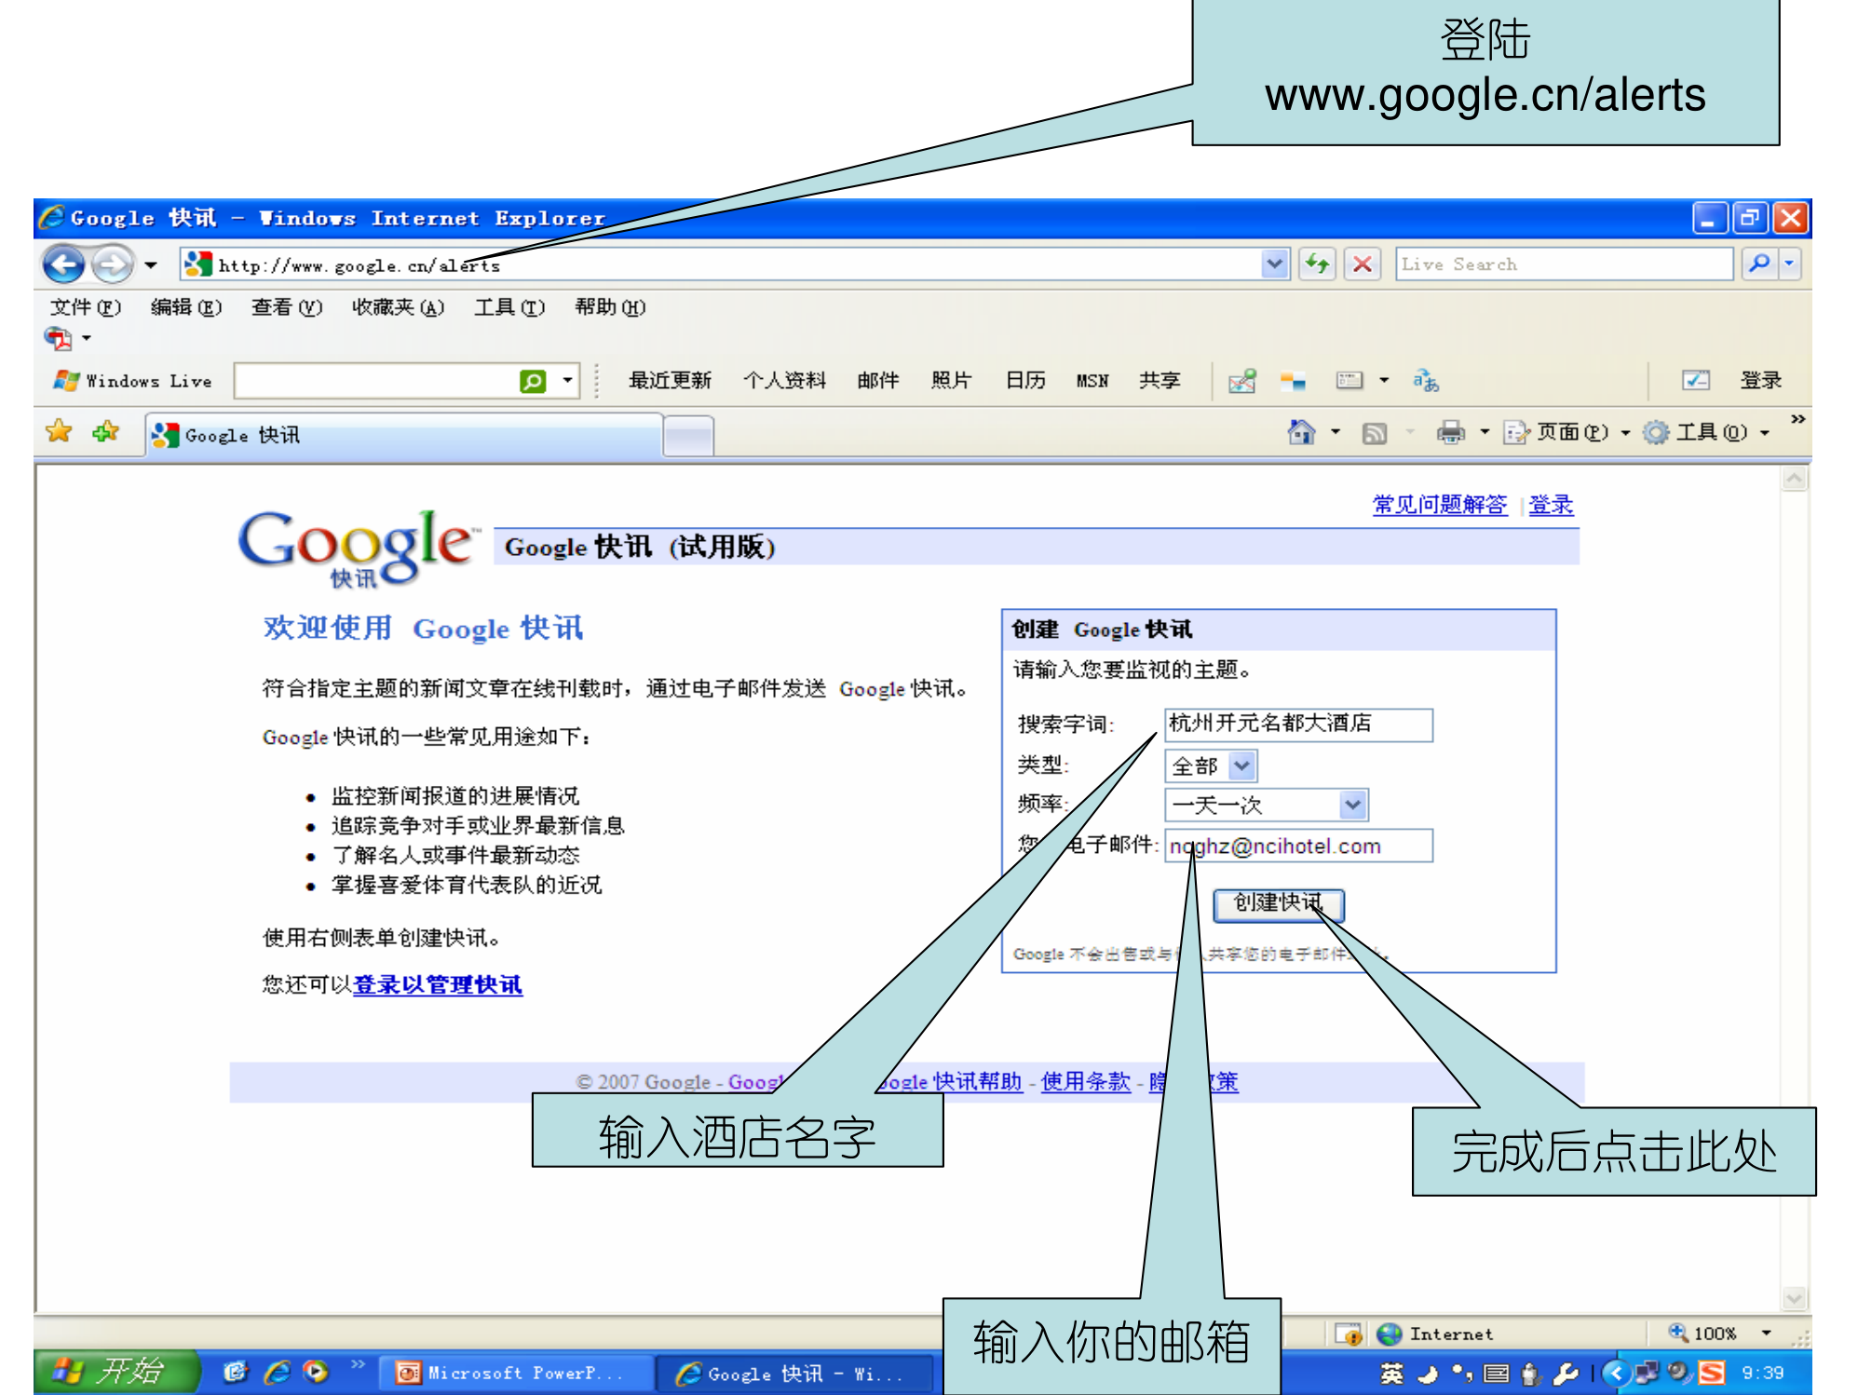Go back with the browser Back arrow
The image size is (1858, 1395).
tap(63, 264)
